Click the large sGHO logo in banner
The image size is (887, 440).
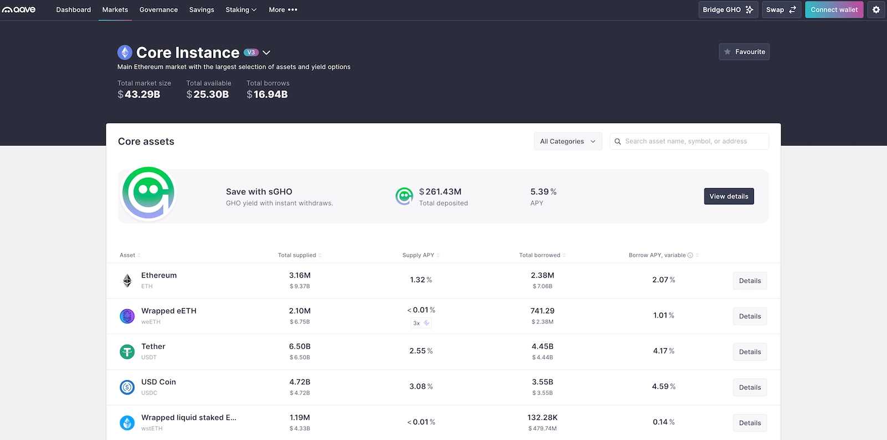[x=148, y=194]
